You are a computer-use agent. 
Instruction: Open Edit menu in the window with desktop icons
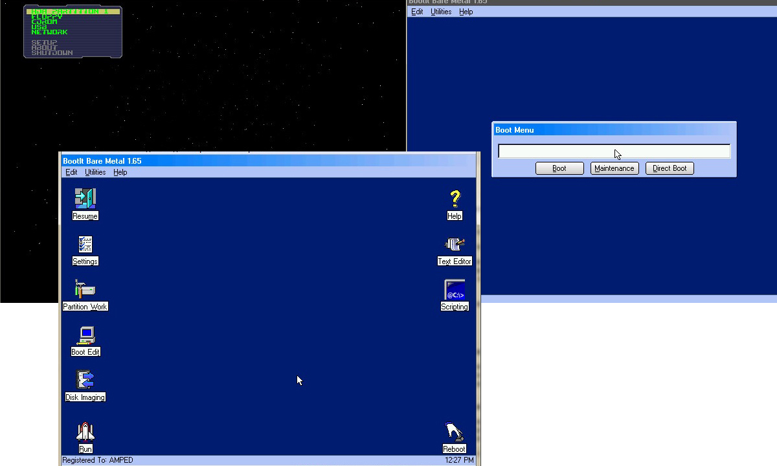(x=71, y=172)
